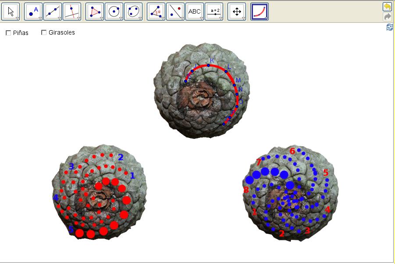
Task: Select the Polygon tool
Action: [x=94, y=12]
